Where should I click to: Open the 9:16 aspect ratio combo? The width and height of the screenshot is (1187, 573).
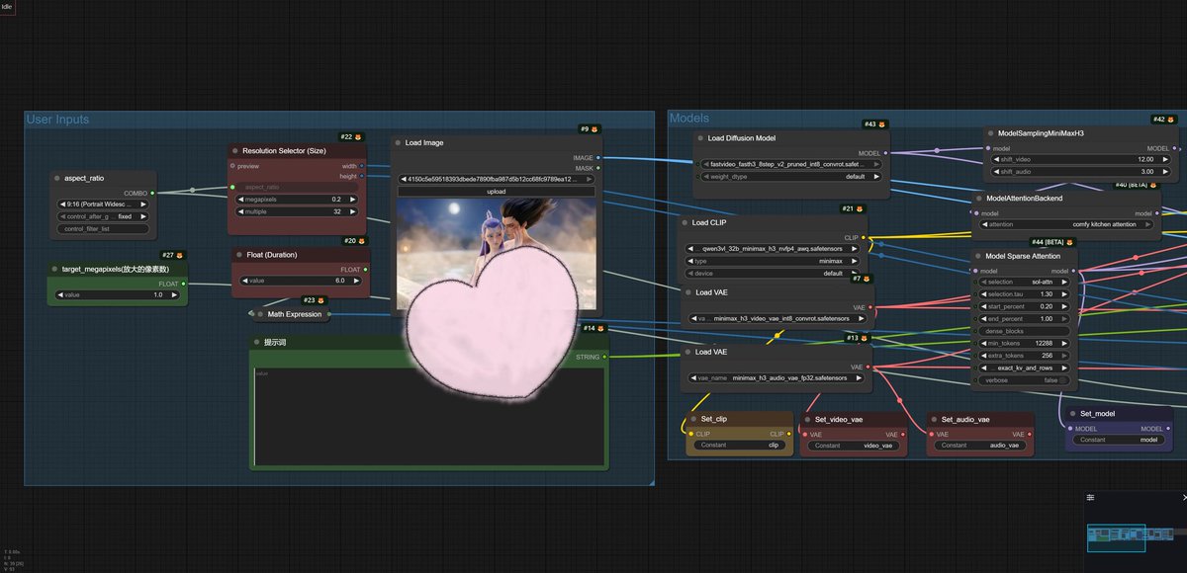point(105,205)
